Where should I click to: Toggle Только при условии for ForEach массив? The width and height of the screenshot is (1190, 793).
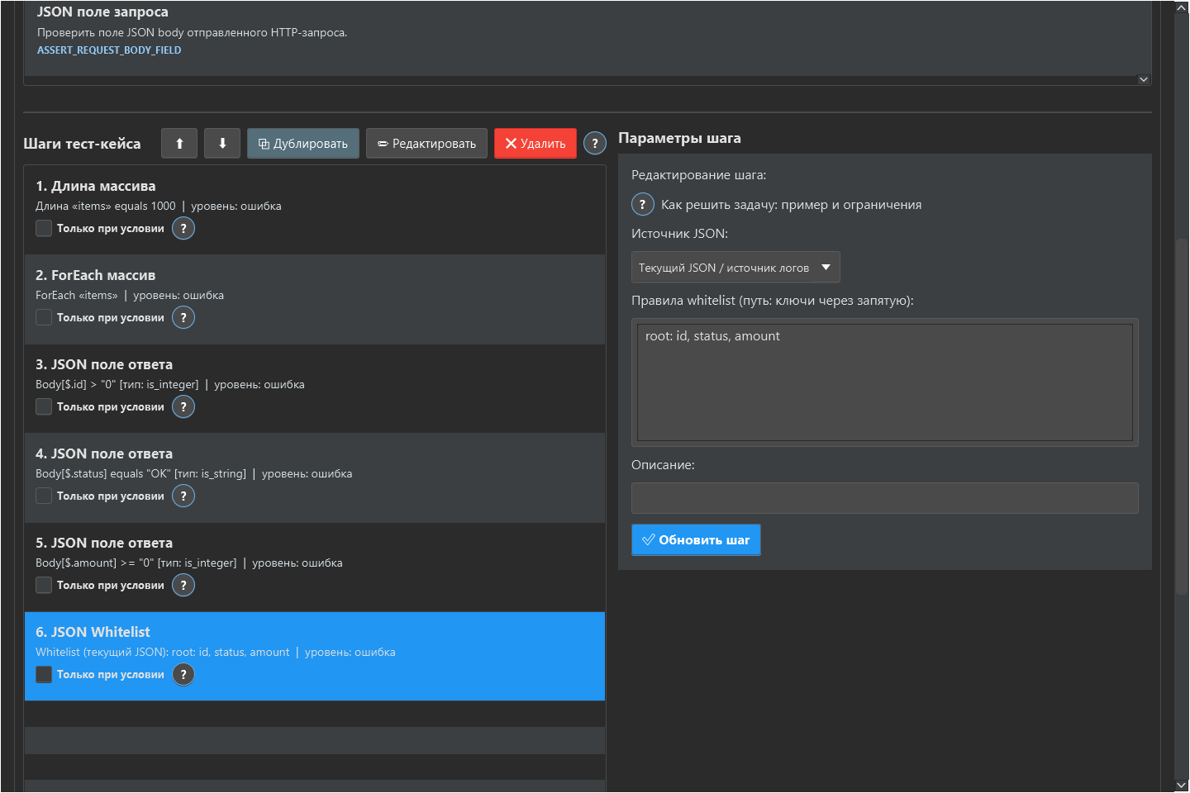[x=44, y=317]
